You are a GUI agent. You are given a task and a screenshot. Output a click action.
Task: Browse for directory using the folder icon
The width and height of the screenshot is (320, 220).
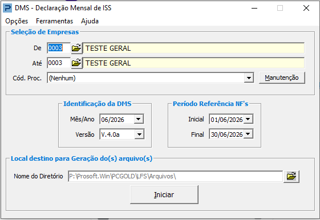pyautogui.click(x=291, y=176)
